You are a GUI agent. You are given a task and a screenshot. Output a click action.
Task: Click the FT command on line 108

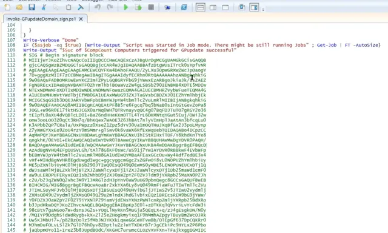click(347, 45)
